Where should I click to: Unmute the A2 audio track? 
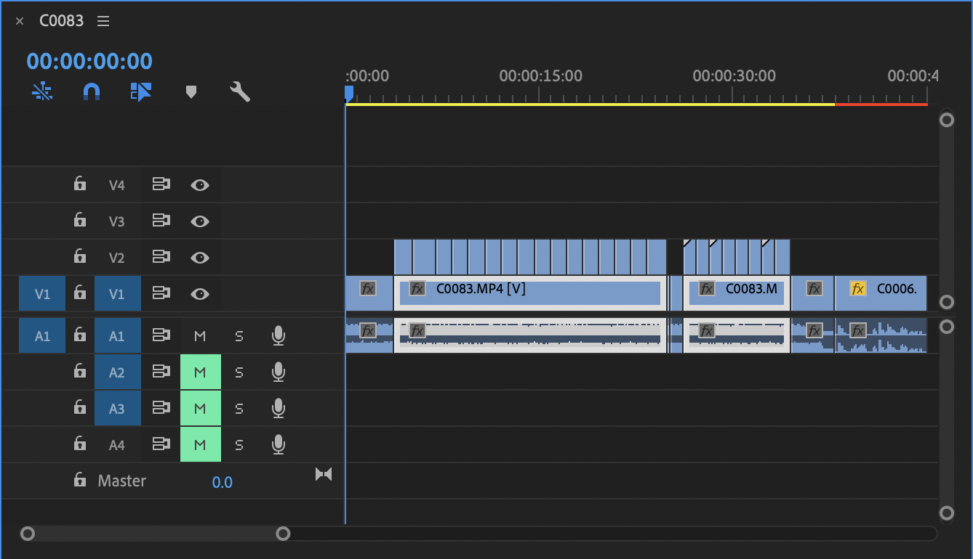(x=200, y=372)
